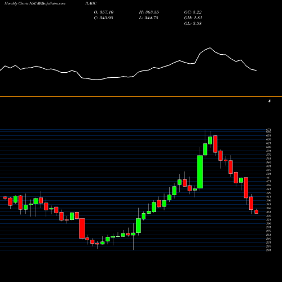Click the open price 'O: 357.10'
This screenshot has width=282, height=282.
(104, 12)
